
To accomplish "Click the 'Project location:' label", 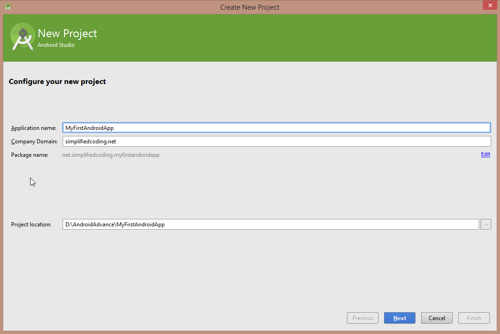I will point(31,224).
